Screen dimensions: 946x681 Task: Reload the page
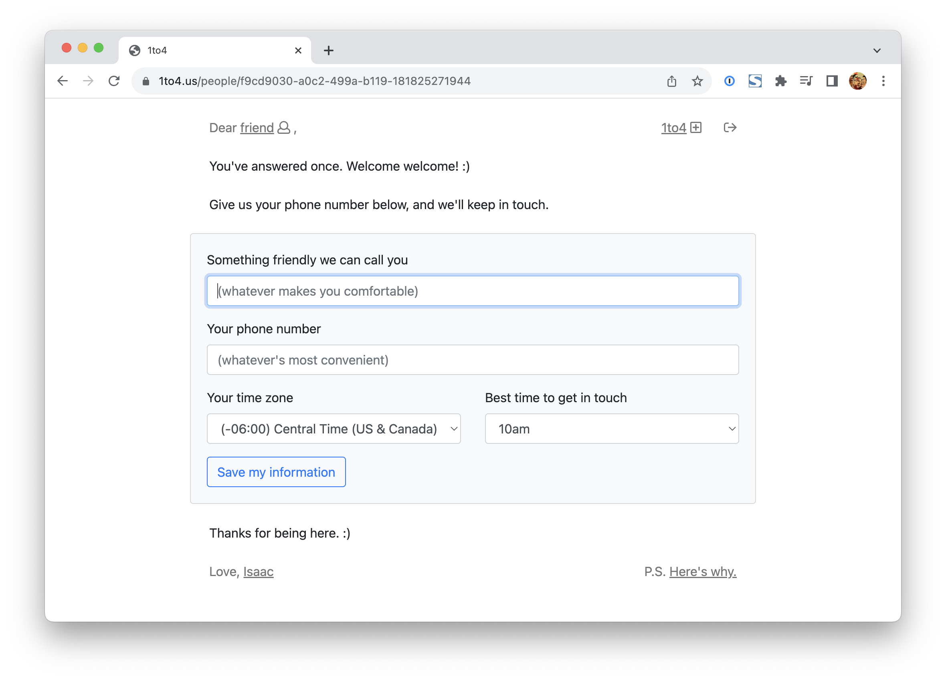(x=114, y=81)
